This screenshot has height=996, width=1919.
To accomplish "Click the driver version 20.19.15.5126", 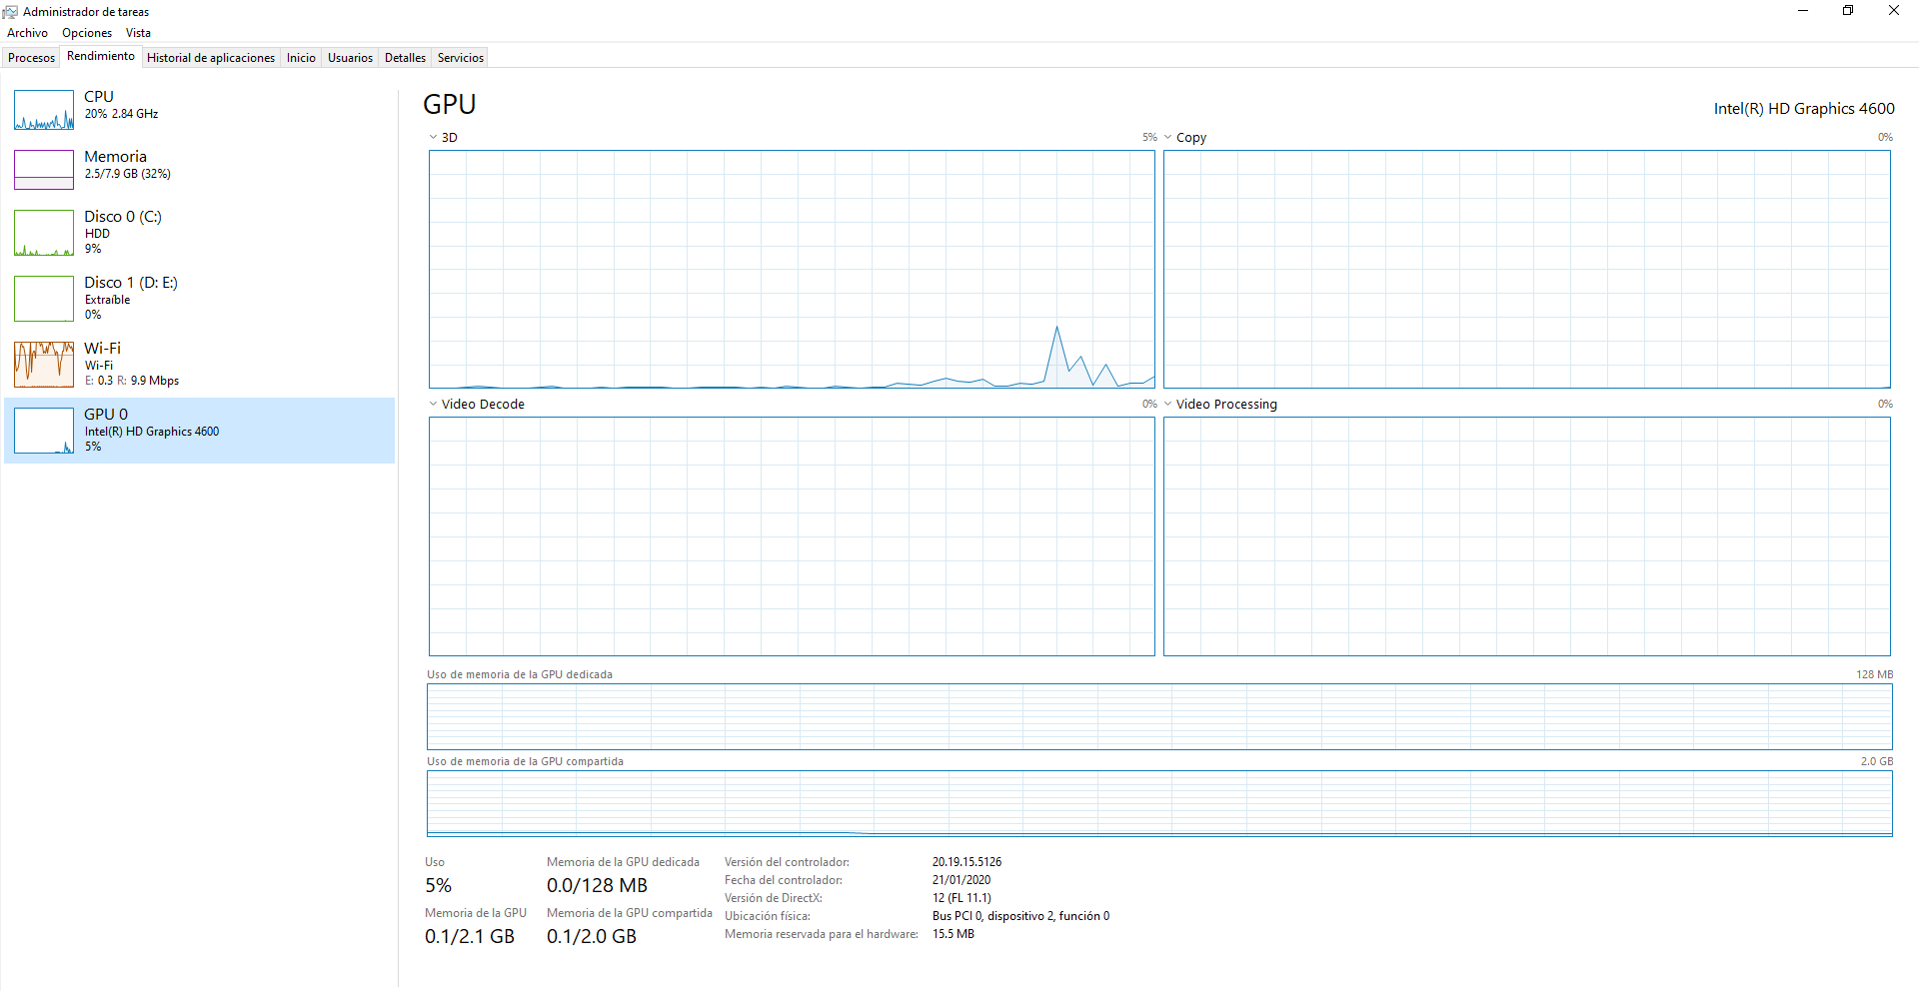I will coord(967,862).
